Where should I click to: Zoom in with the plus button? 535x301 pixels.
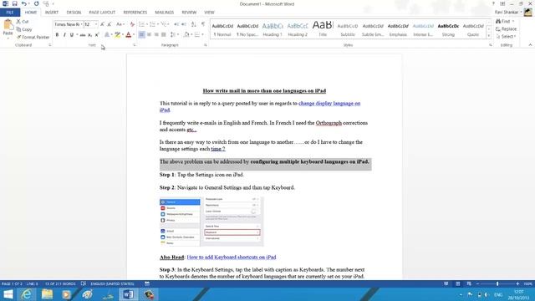pos(517,283)
